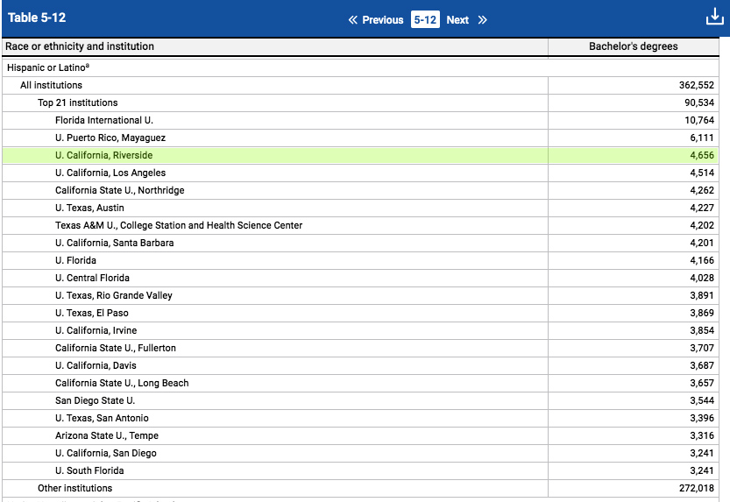Select the U. California, Irvine row
The width and height of the screenshot is (730, 502).
coord(360,331)
